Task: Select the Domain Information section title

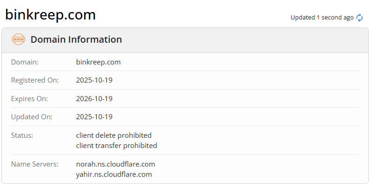Action: point(76,40)
